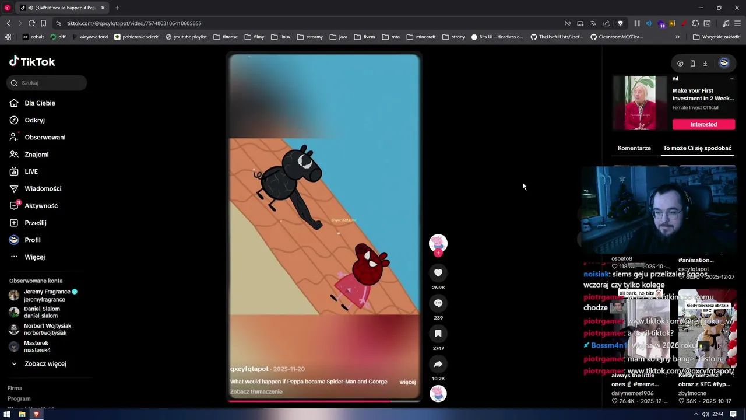Expand hidden bookmarks chevron
Screen dimensions: 746x420
point(677,37)
